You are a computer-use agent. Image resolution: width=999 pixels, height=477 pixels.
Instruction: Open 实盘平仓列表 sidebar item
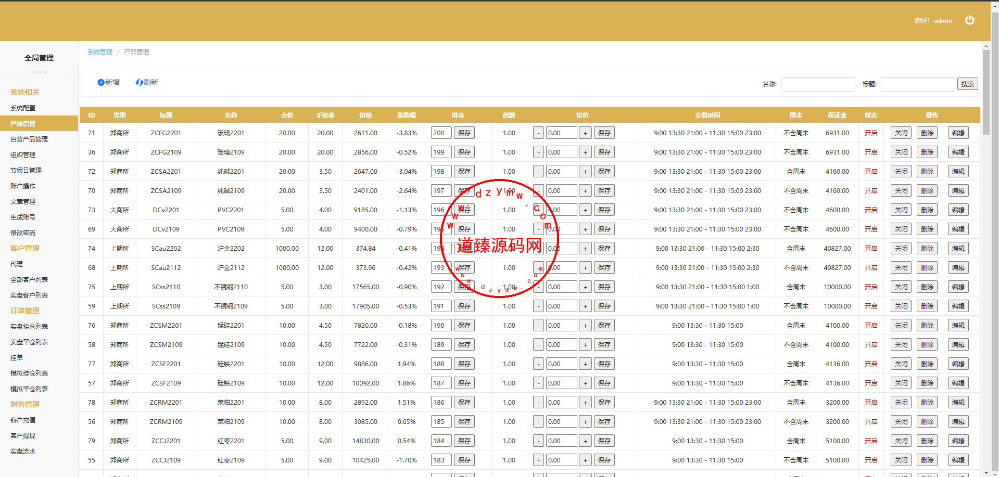pos(29,342)
